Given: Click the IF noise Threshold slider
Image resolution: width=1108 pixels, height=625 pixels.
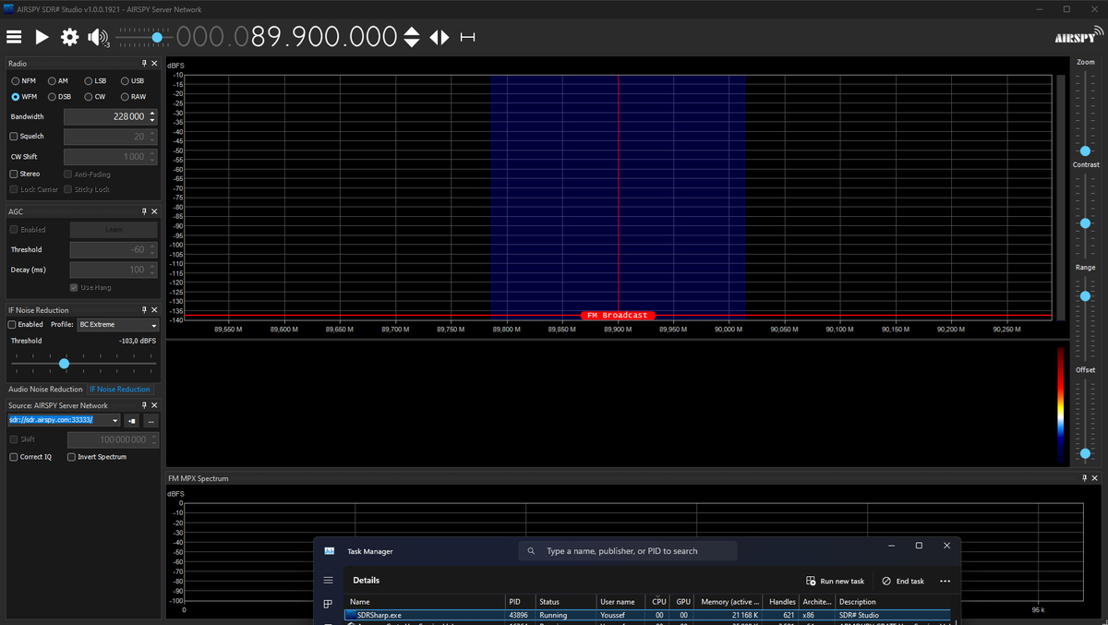Looking at the screenshot, I should click(83, 363).
